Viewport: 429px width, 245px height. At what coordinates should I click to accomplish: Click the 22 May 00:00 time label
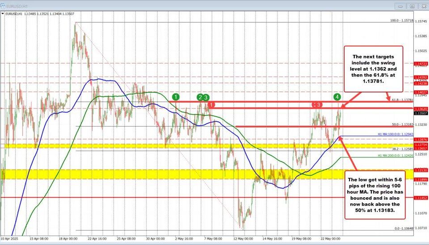pyautogui.click(x=330, y=239)
